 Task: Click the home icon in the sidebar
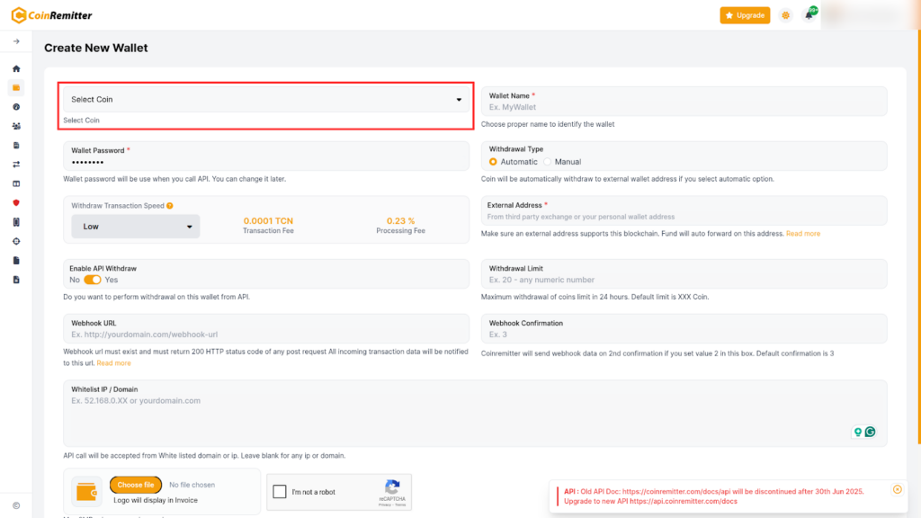(x=16, y=68)
